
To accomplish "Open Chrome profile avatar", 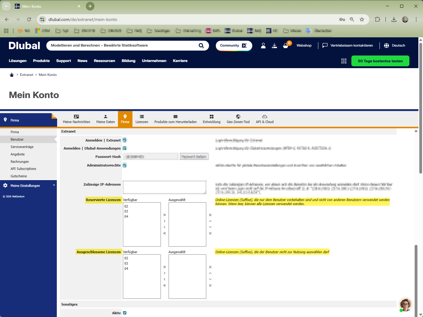I will 405,19.
